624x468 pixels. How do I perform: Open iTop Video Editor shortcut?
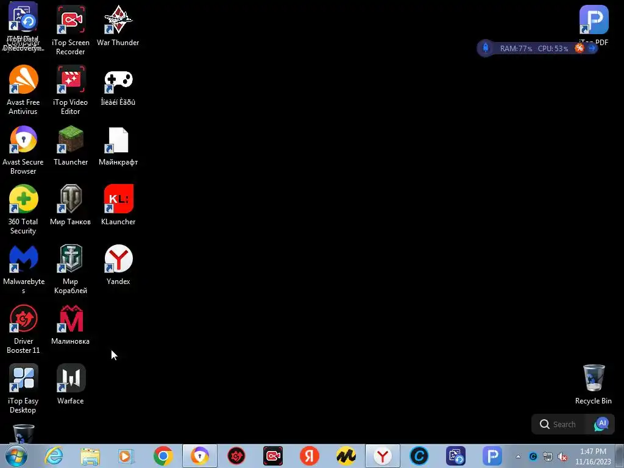point(71,90)
